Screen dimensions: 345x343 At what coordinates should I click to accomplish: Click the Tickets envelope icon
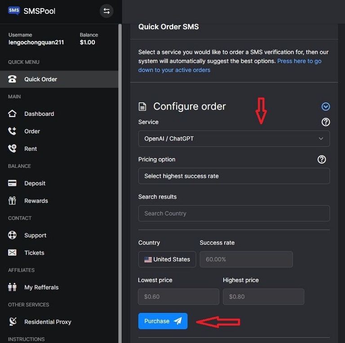coord(13,253)
